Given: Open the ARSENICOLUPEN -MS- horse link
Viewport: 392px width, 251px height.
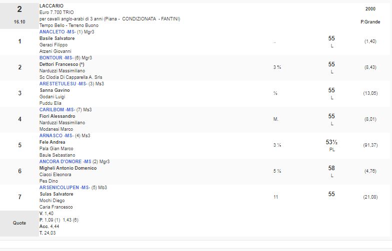Looking at the screenshot, I should pyautogui.click(x=64, y=187).
